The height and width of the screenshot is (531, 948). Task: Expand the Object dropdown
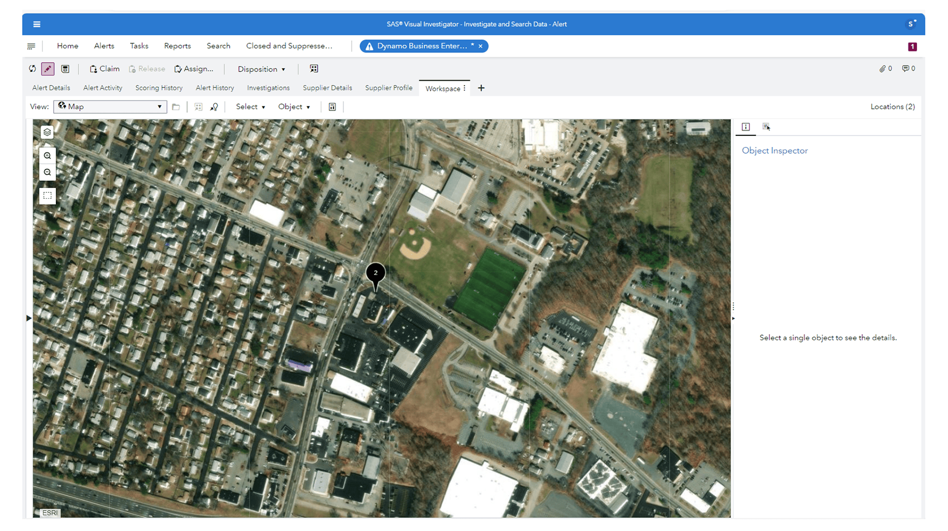293,106
